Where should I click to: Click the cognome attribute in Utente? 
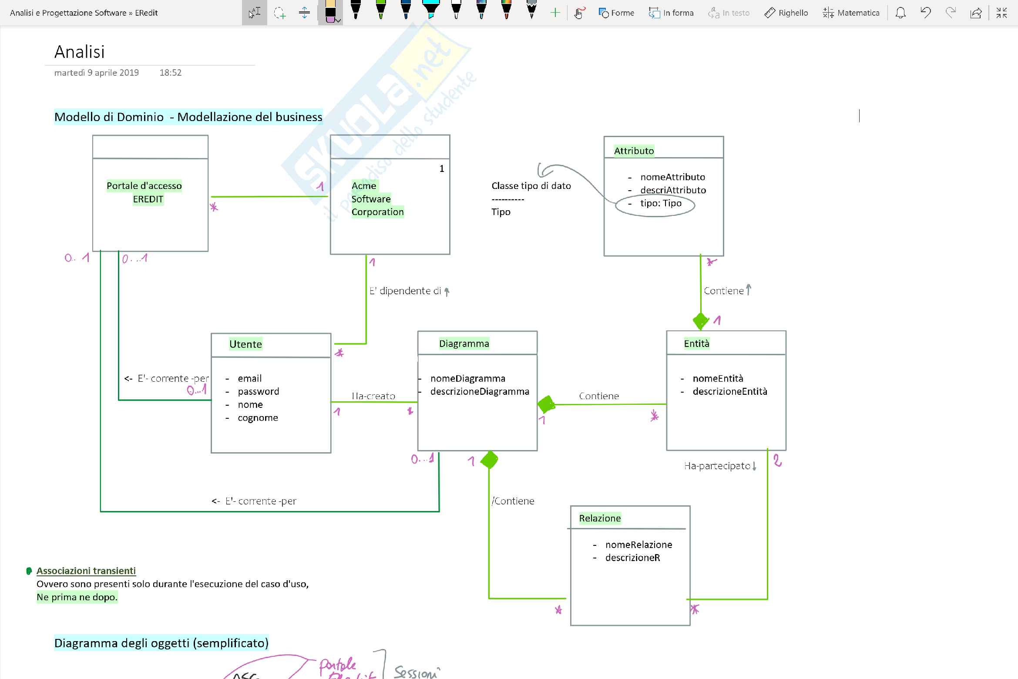pos(258,418)
